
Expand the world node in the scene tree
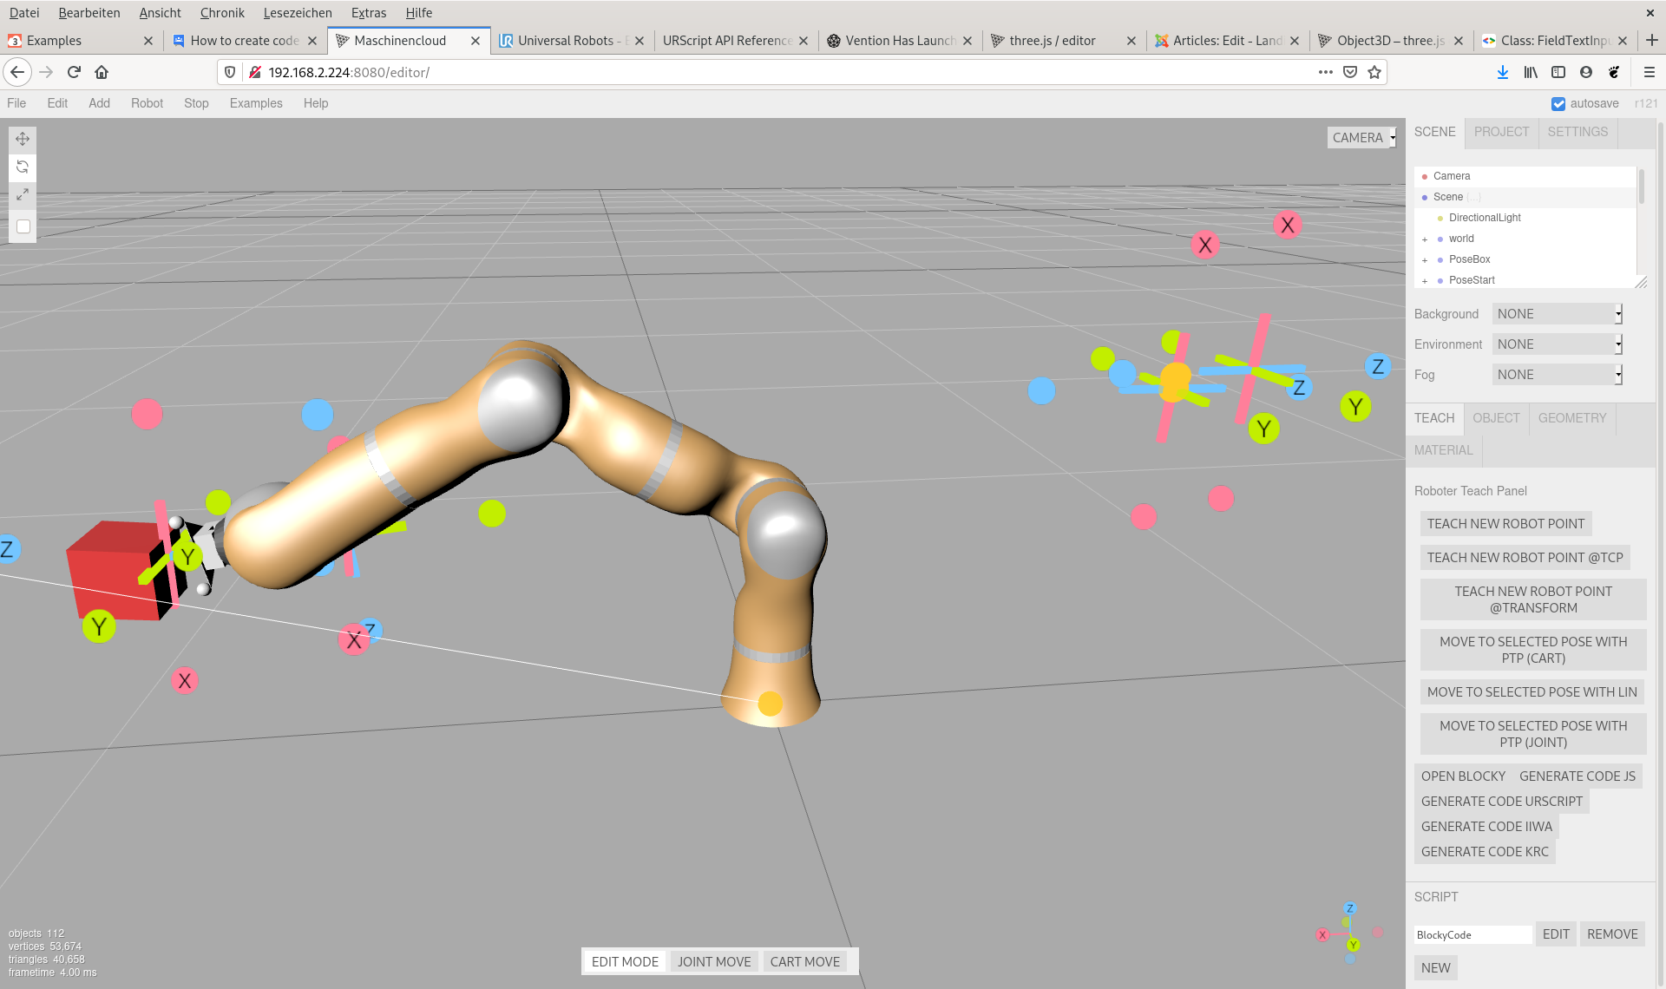pos(1425,239)
